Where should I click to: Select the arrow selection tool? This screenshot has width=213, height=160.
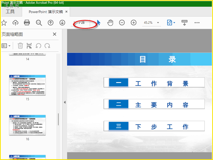point(99,23)
